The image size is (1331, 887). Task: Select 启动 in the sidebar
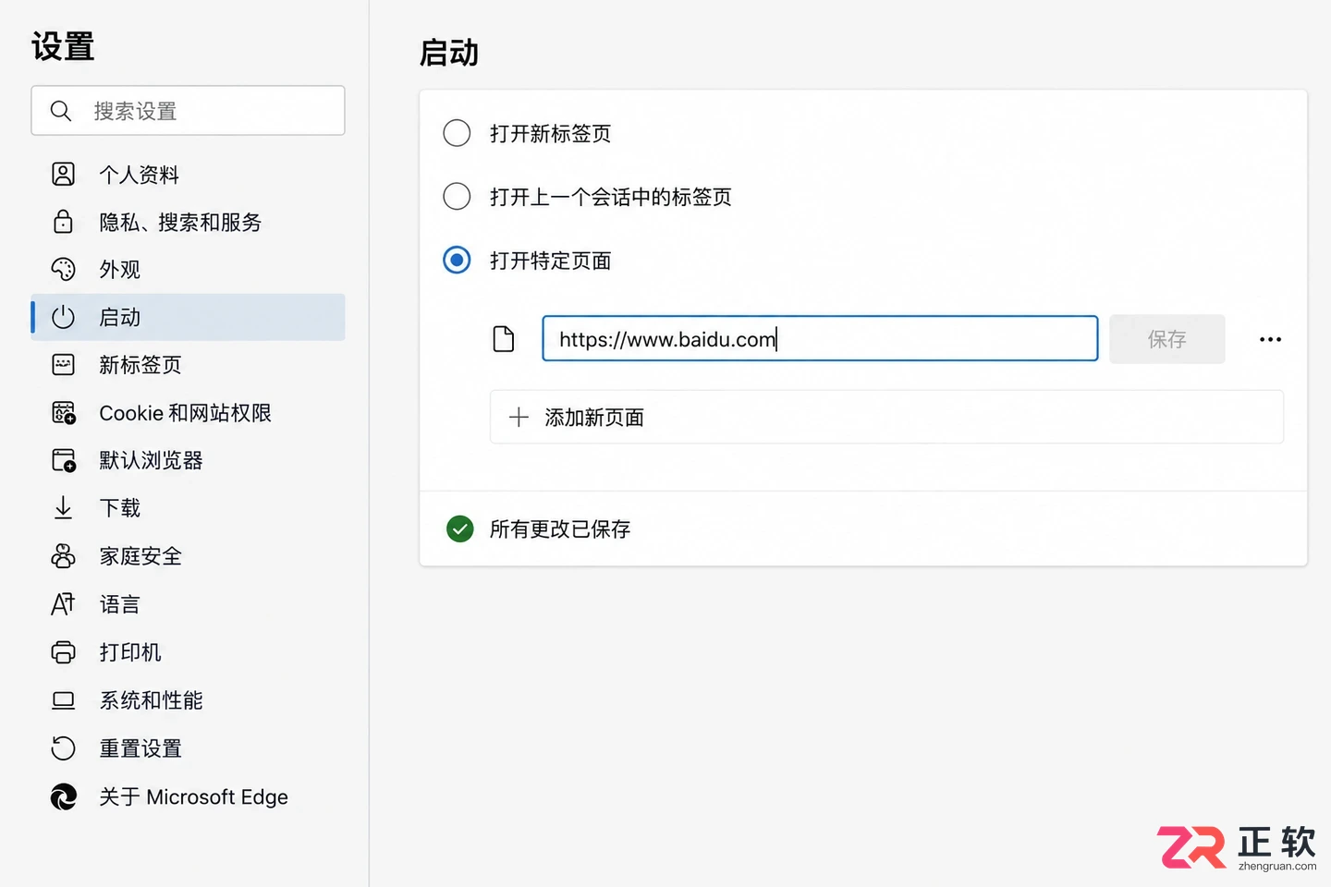coord(188,317)
